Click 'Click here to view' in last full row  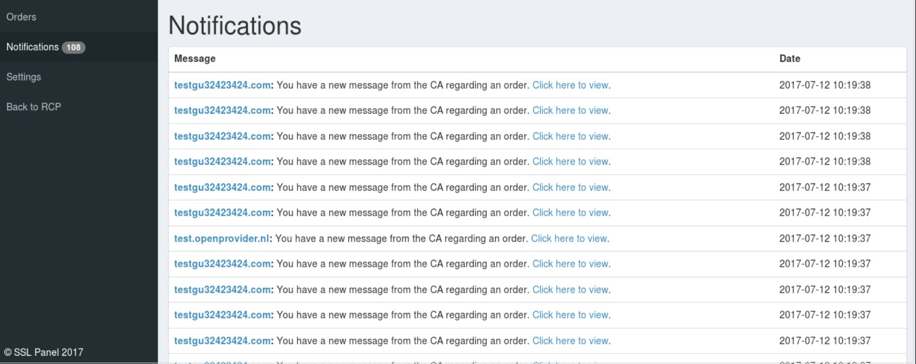(x=570, y=340)
